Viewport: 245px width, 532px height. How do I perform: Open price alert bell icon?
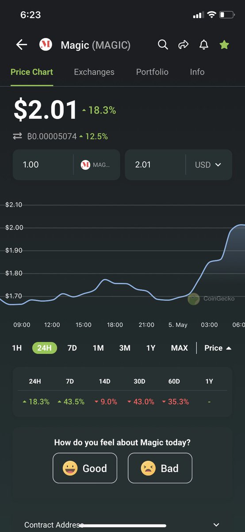pyautogui.click(x=203, y=44)
